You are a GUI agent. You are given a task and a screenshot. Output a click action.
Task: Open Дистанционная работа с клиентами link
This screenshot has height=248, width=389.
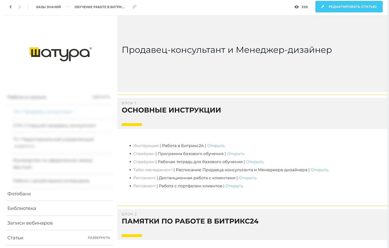(x=247, y=178)
